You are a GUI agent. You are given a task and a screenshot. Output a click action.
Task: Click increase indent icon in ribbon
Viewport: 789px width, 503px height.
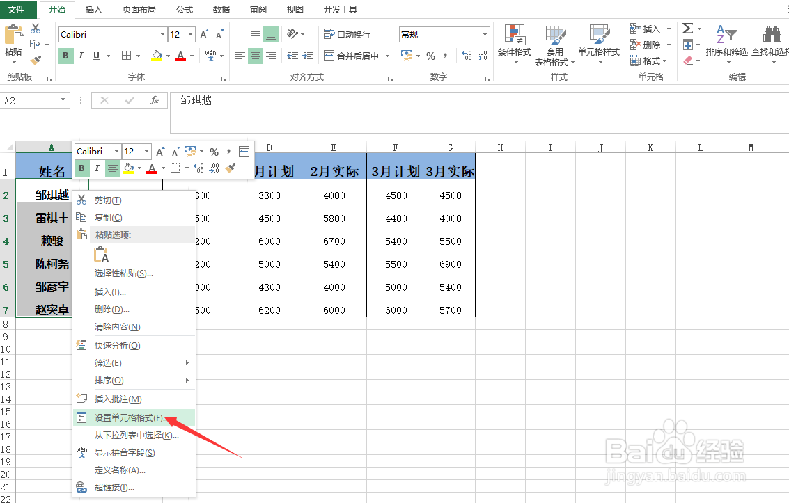[308, 56]
